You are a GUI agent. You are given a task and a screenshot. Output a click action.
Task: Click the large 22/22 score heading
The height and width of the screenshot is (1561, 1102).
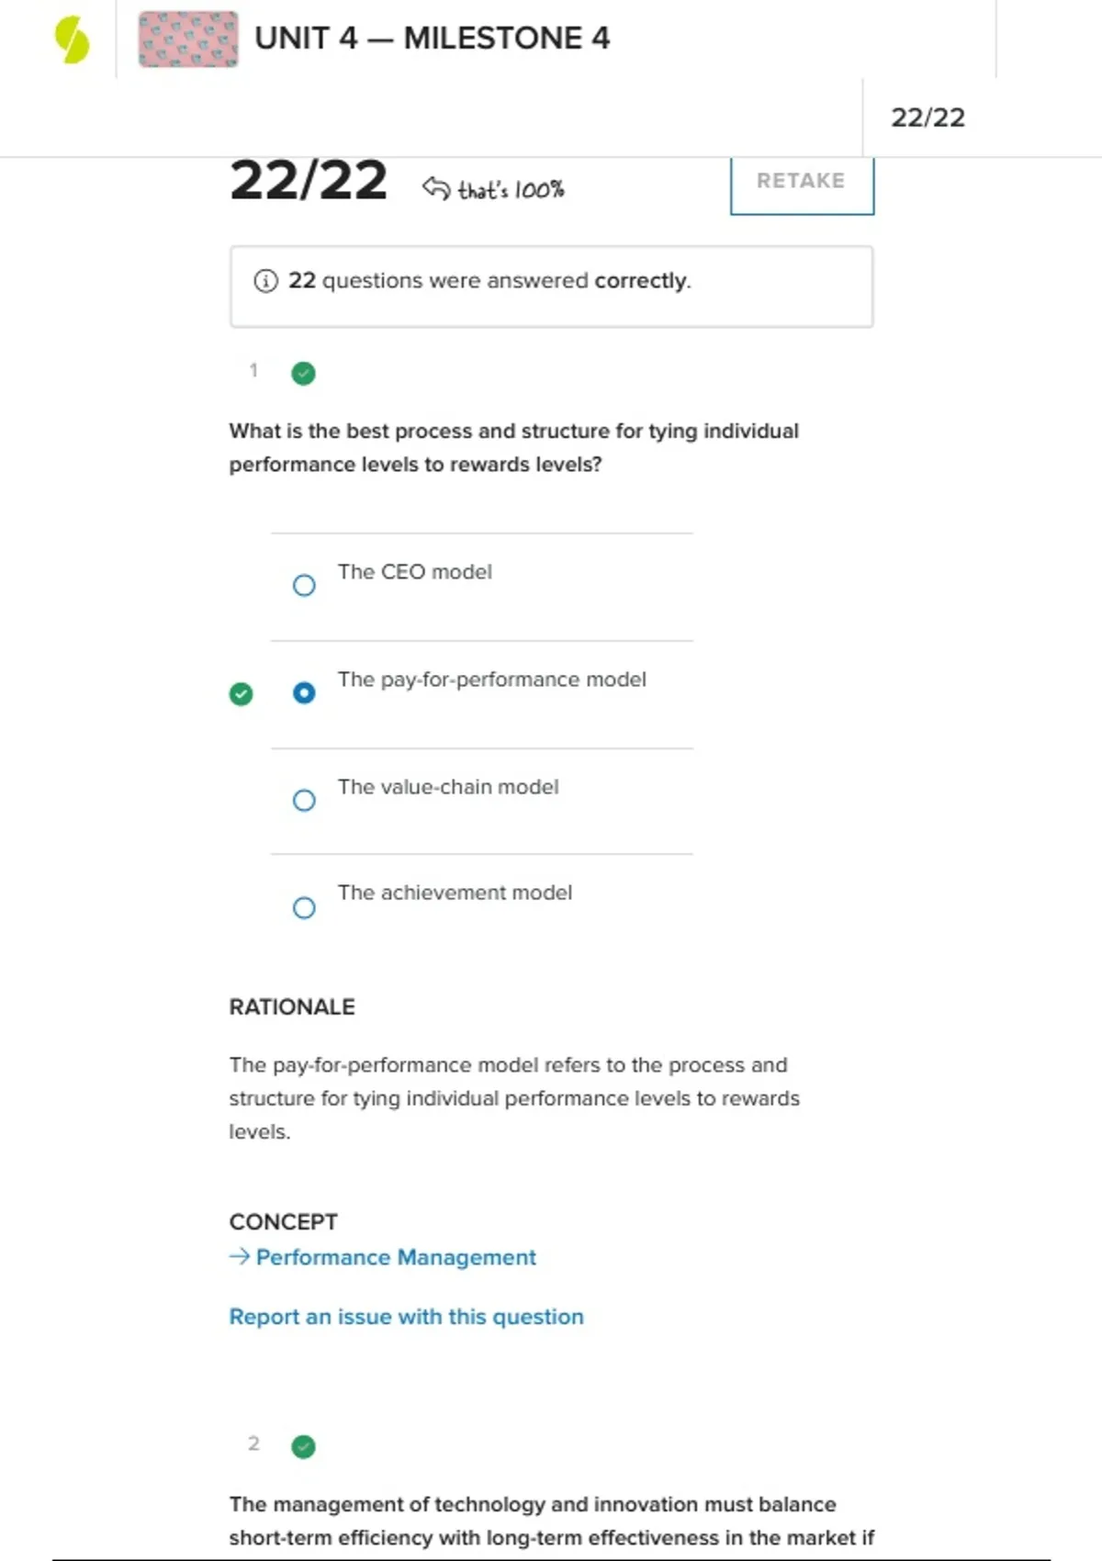[309, 180]
